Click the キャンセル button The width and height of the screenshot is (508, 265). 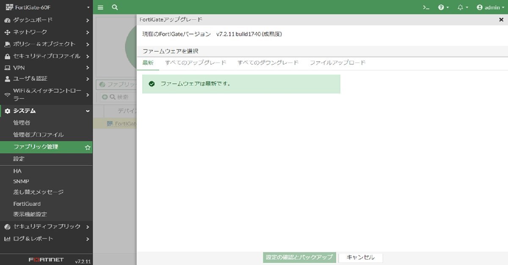(360, 257)
